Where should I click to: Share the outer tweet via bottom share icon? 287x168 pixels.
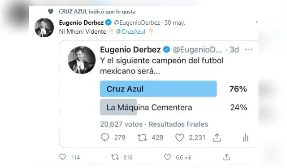(226, 157)
